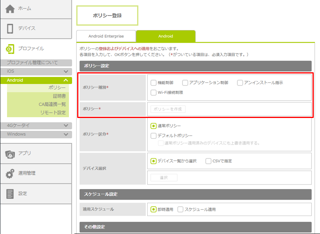Click the ポリシーを作成 button
The width and height of the screenshot is (320, 234).
168,109
